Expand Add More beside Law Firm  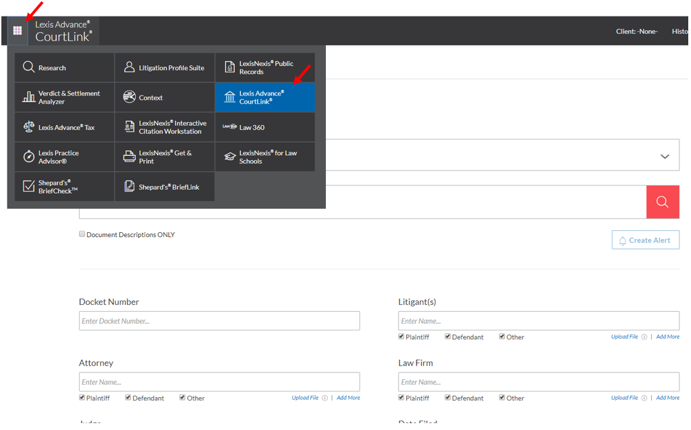tap(667, 397)
